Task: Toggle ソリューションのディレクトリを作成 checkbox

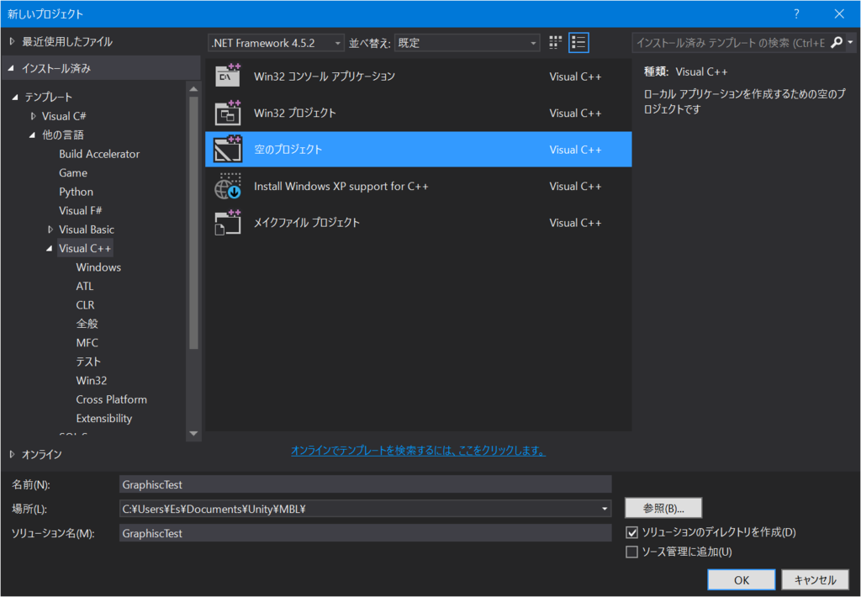Action: tap(631, 532)
